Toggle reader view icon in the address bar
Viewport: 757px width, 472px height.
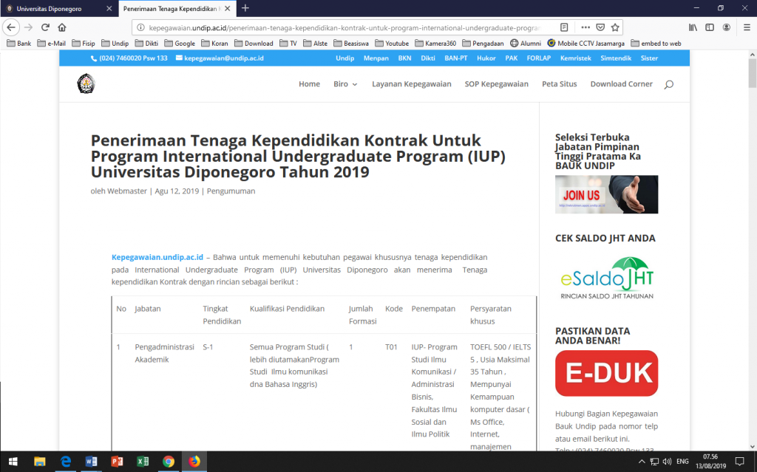point(564,27)
